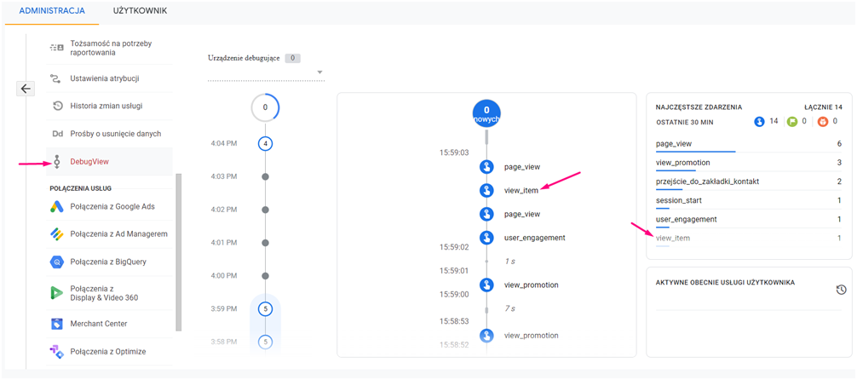Click the DebugView icon

point(57,162)
